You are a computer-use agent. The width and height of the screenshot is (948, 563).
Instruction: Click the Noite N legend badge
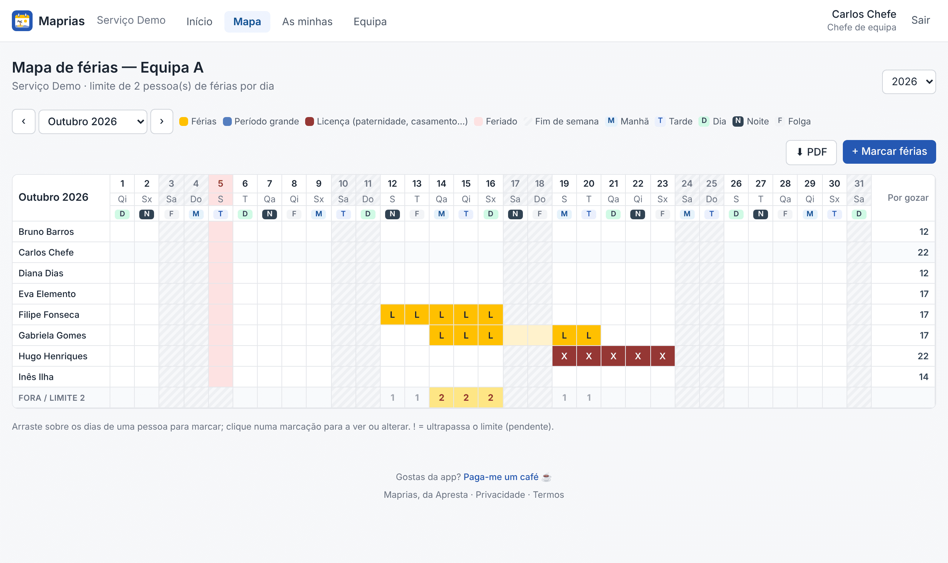738,121
